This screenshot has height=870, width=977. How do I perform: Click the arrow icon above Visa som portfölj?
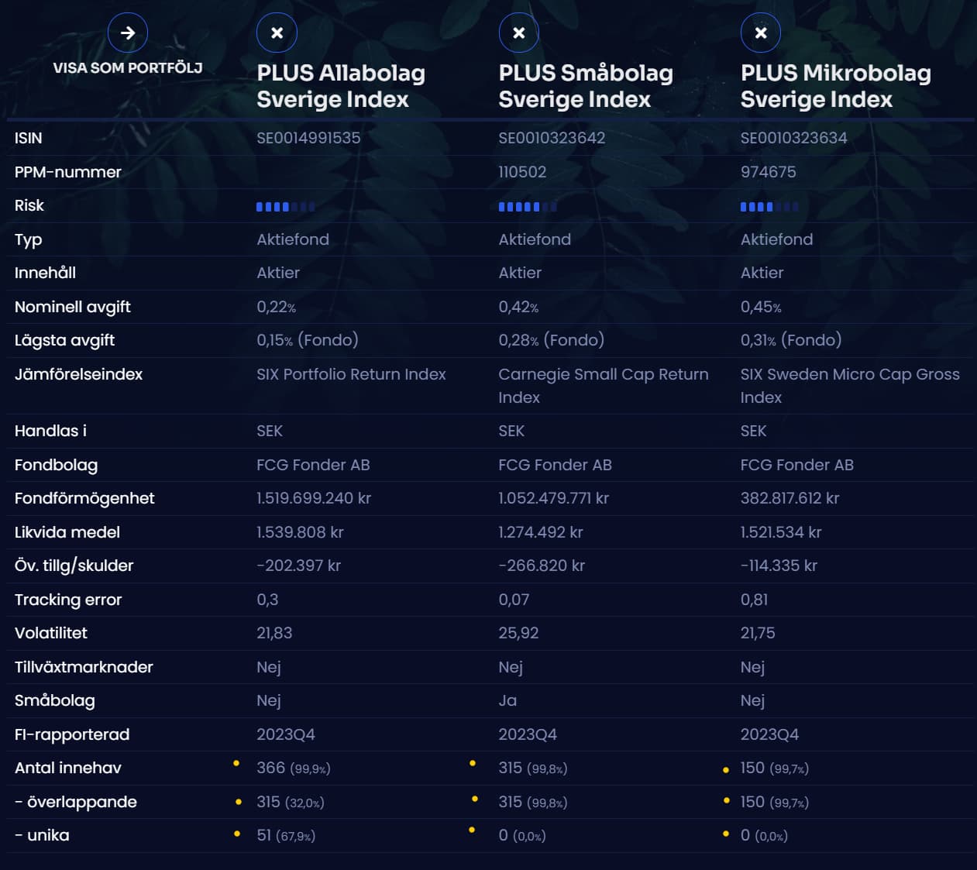pos(128,33)
